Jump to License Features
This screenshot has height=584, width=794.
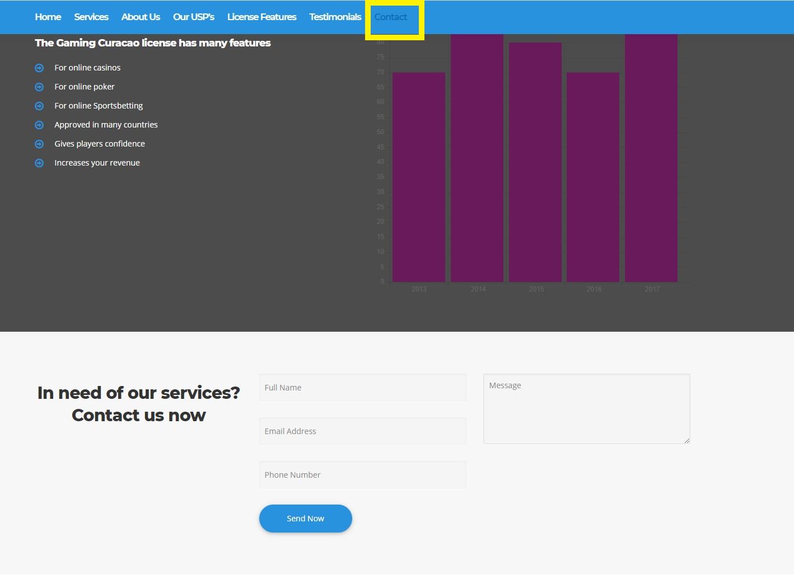pos(261,17)
